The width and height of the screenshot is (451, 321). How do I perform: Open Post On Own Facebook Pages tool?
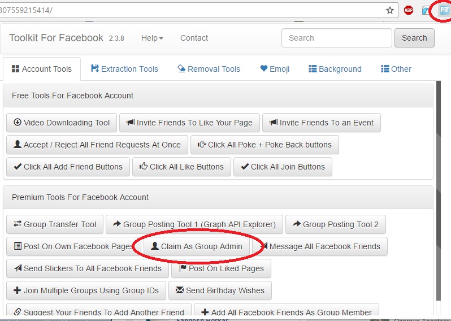click(73, 246)
